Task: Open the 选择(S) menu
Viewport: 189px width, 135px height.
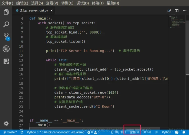Action: (x=37, y=3)
